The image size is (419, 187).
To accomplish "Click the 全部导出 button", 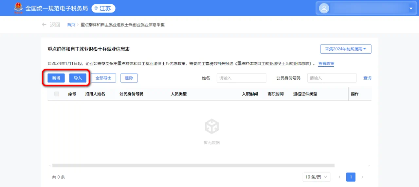I will 103,78.
